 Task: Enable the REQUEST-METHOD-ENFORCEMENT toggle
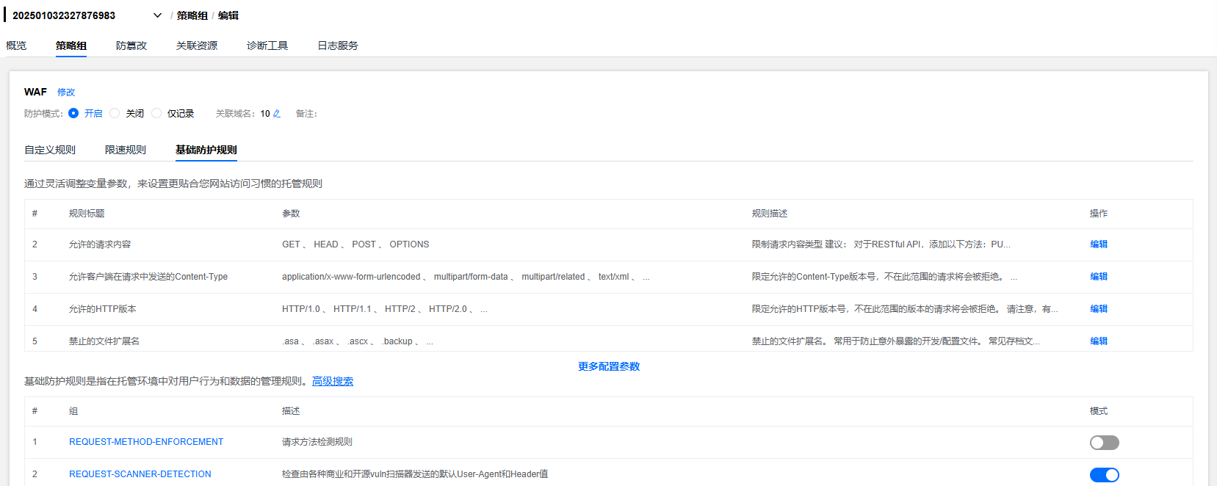(x=1104, y=443)
